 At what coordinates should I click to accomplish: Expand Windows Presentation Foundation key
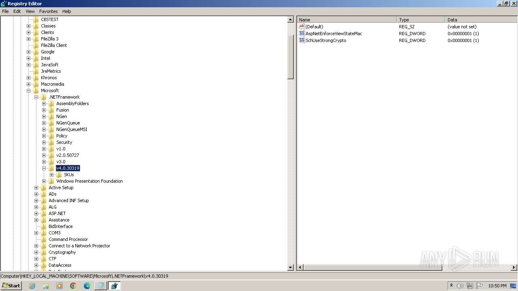[x=44, y=181]
